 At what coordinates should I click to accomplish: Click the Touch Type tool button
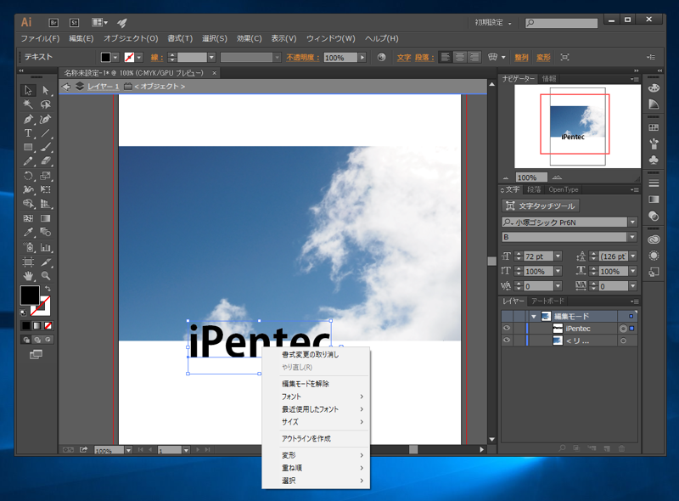pos(541,205)
